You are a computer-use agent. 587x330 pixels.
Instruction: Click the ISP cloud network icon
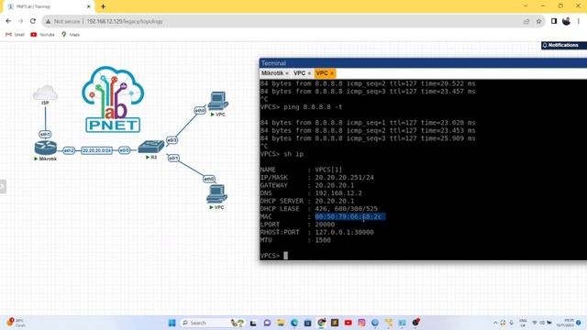click(x=45, y=93)
